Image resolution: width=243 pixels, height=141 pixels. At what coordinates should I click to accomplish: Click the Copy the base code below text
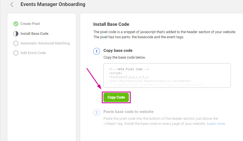pyautogui.click(x=125, y=57)
